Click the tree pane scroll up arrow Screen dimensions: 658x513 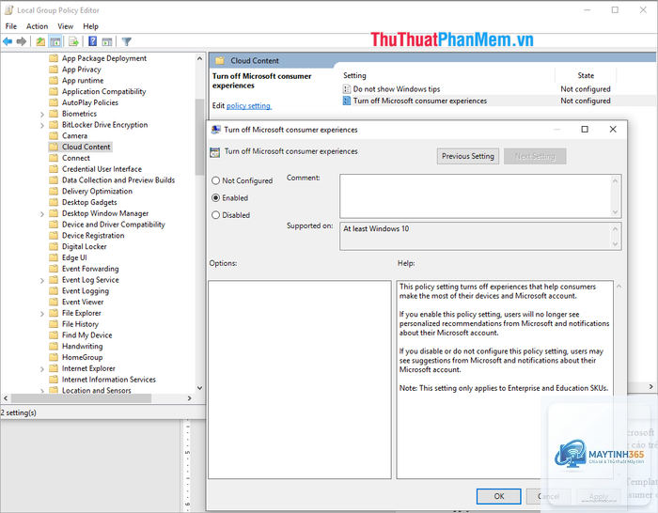click(x=199, y=59)
